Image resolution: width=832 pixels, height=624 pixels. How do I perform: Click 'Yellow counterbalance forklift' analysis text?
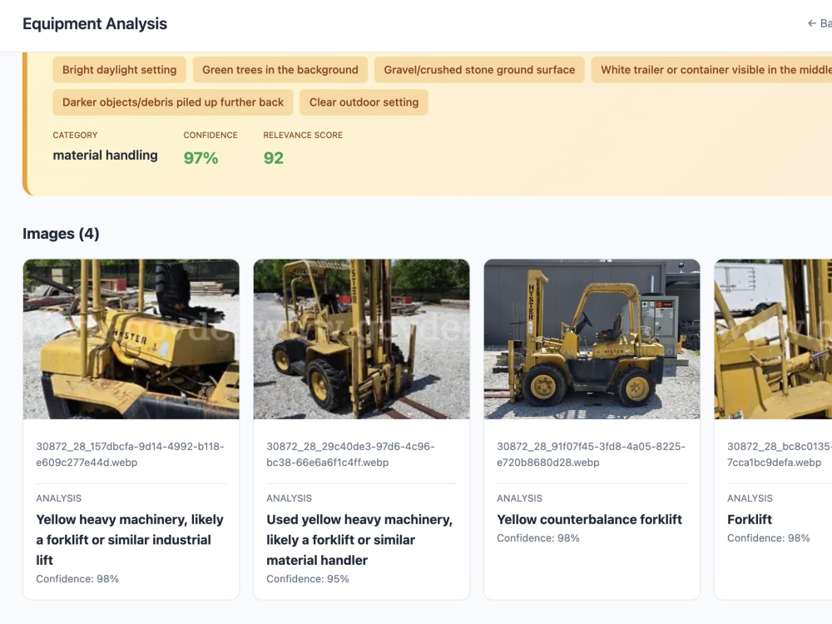(589, 519)
